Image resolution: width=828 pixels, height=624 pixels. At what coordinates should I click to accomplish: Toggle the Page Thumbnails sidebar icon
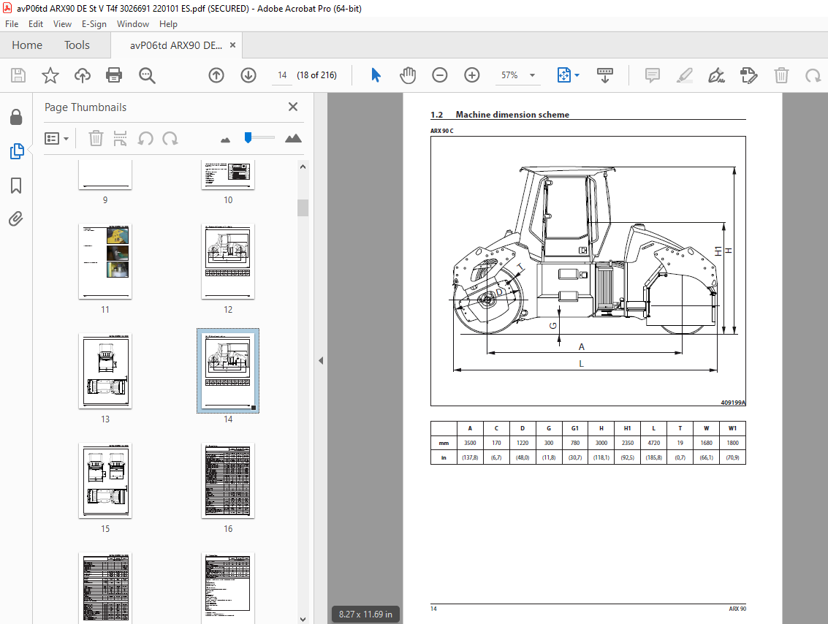[x=16, y=151]
